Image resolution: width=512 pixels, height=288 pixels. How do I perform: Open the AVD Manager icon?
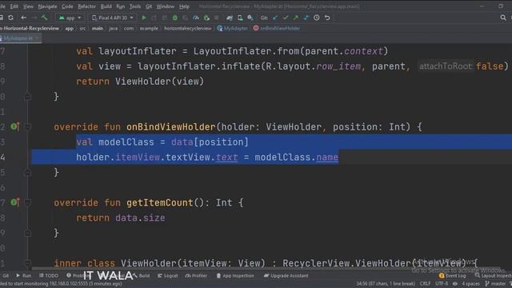240,18
